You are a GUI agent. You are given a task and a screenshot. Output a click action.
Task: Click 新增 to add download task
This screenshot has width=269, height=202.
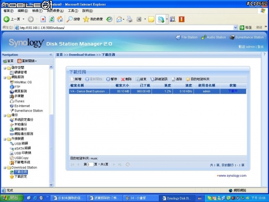(76, 79)
